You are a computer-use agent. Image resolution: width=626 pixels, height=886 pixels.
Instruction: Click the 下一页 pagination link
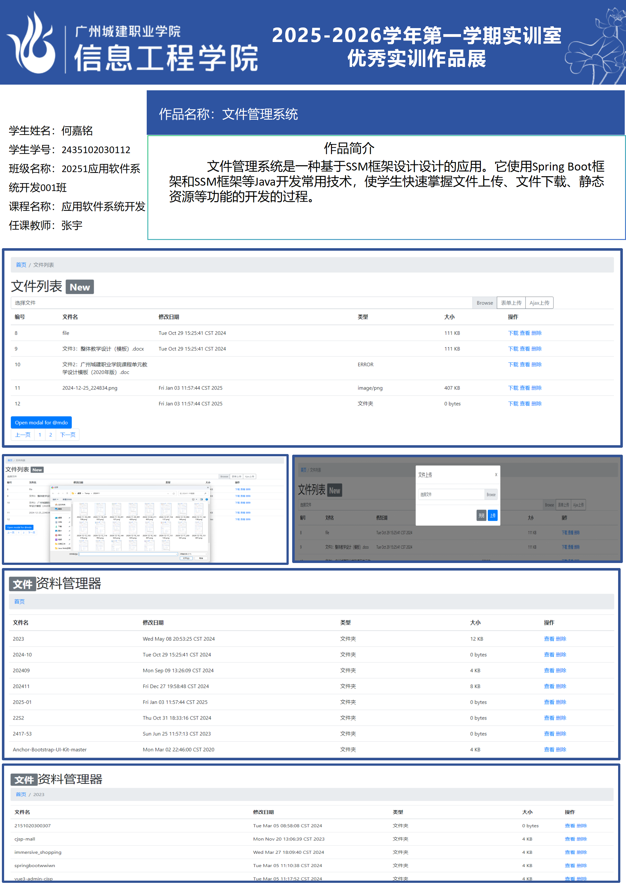(x=68, y=435)
